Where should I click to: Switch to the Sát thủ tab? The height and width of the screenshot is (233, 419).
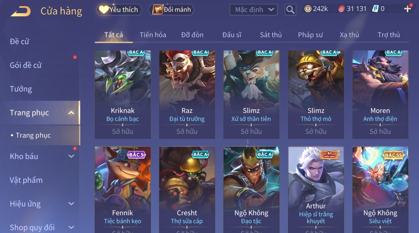coord(271,35)
